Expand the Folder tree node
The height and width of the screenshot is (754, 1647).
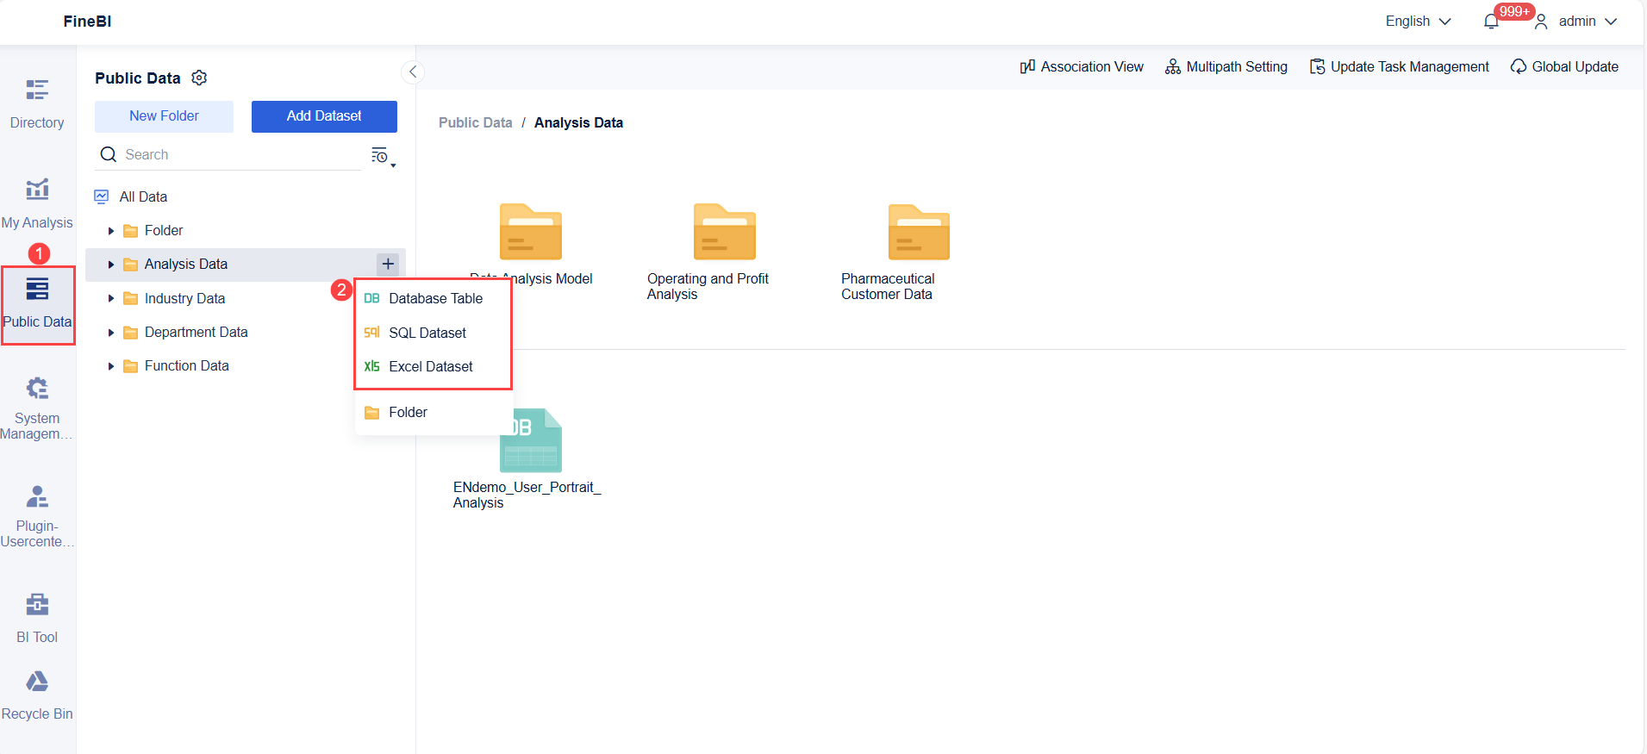point(111,231)
